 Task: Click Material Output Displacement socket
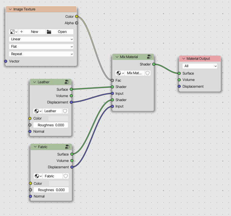pyautogui.click(x=179, y=86)
